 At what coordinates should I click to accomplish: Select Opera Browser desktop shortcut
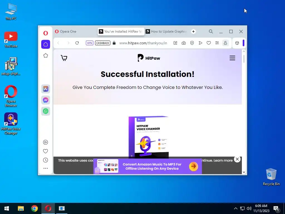pyautogui.click(x=11, y=96)
